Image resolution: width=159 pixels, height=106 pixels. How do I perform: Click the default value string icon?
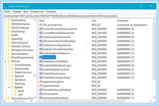click(x=41, y=25)
